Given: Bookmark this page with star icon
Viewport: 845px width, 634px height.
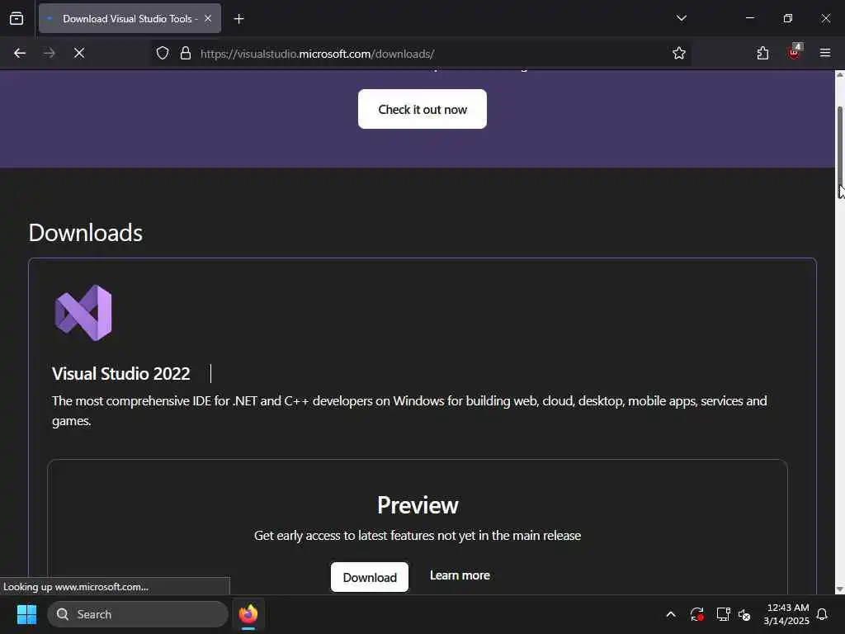Looking at the screenshot, I should pyautogui.click(x=679, y=54).
